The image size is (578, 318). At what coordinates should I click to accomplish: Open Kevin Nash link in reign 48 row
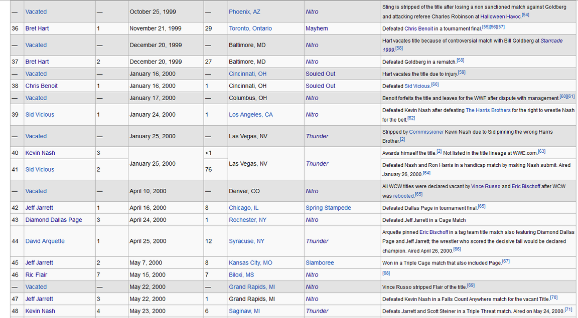tap(40, 312)
